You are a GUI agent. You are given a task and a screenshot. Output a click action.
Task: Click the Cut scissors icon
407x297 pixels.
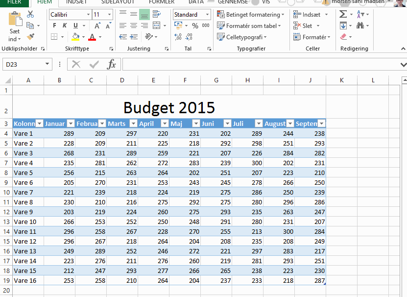pyautogui.click(x=30, y=15)
